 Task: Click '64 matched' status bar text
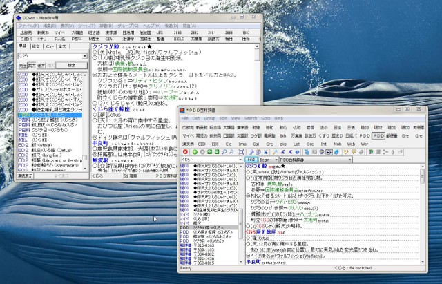coord(361,268)
